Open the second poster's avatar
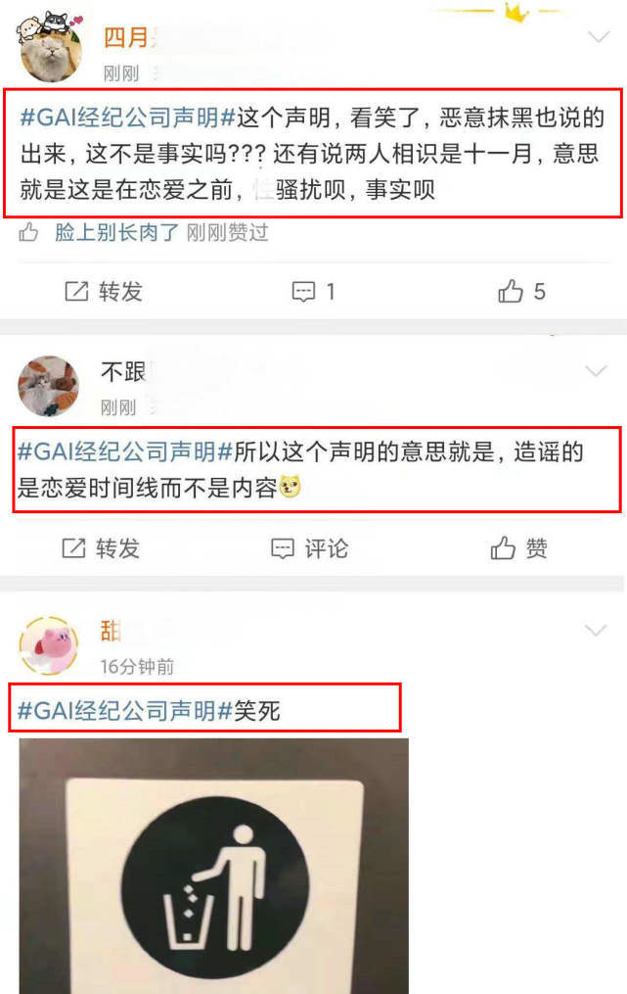 coord(48,386)
